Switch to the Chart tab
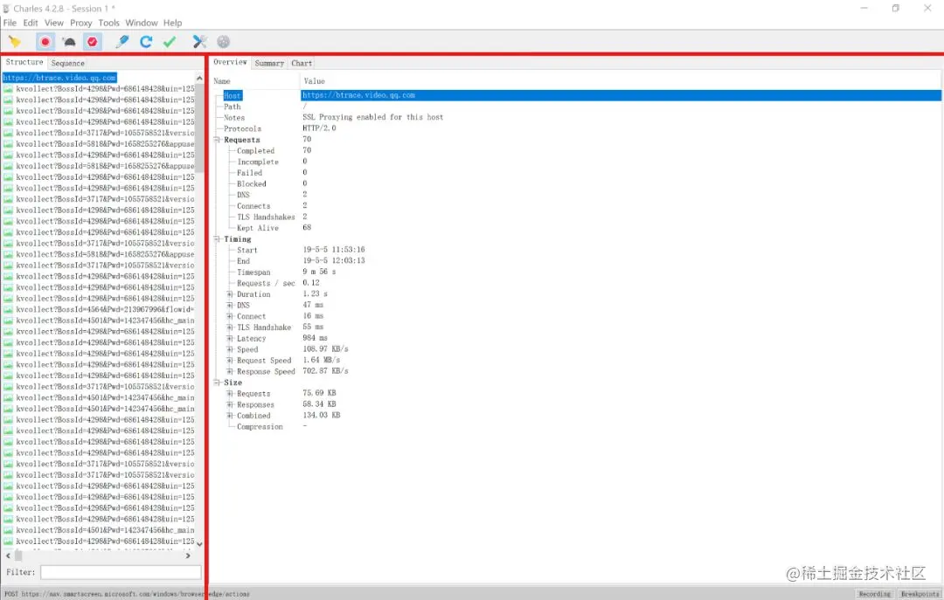944x600 pixels. (x=302, y=63)
